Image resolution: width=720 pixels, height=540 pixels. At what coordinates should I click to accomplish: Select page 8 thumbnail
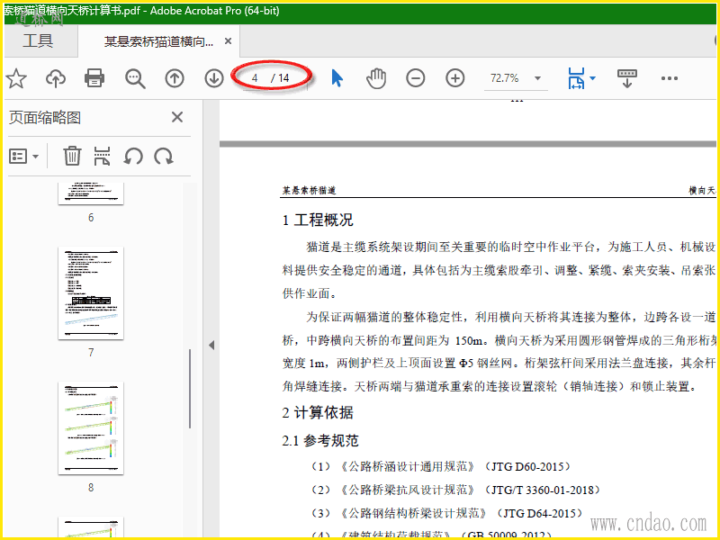(91, 428)
